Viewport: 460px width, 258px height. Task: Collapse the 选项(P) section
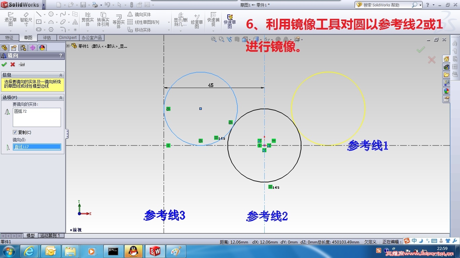point(61,98)
